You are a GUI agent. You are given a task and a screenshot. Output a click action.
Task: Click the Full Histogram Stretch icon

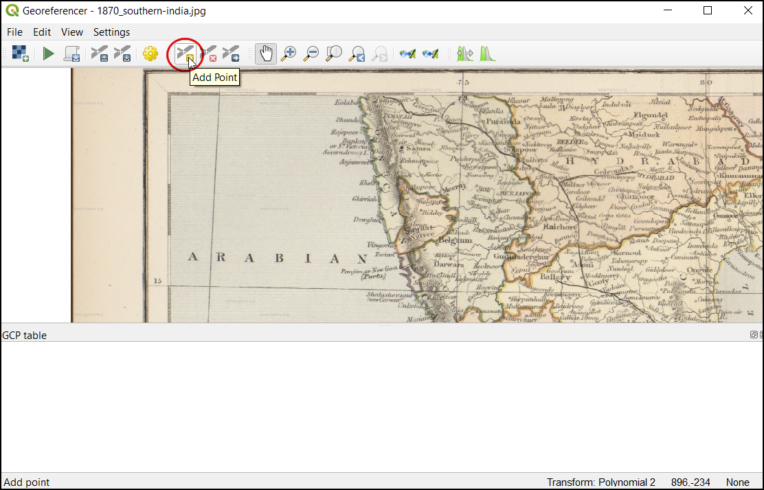tap(488, 54)
